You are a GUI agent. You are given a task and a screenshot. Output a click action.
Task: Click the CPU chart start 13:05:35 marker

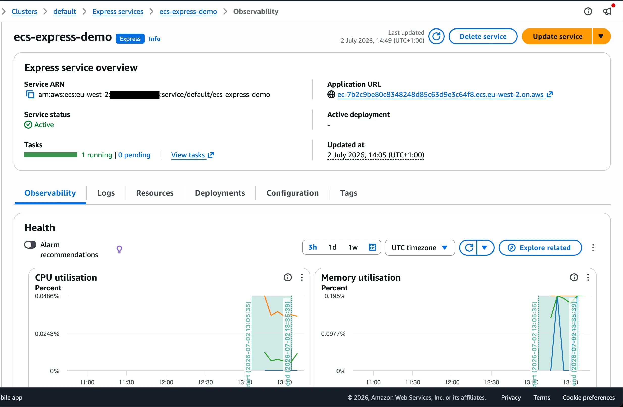pos(248,344)
